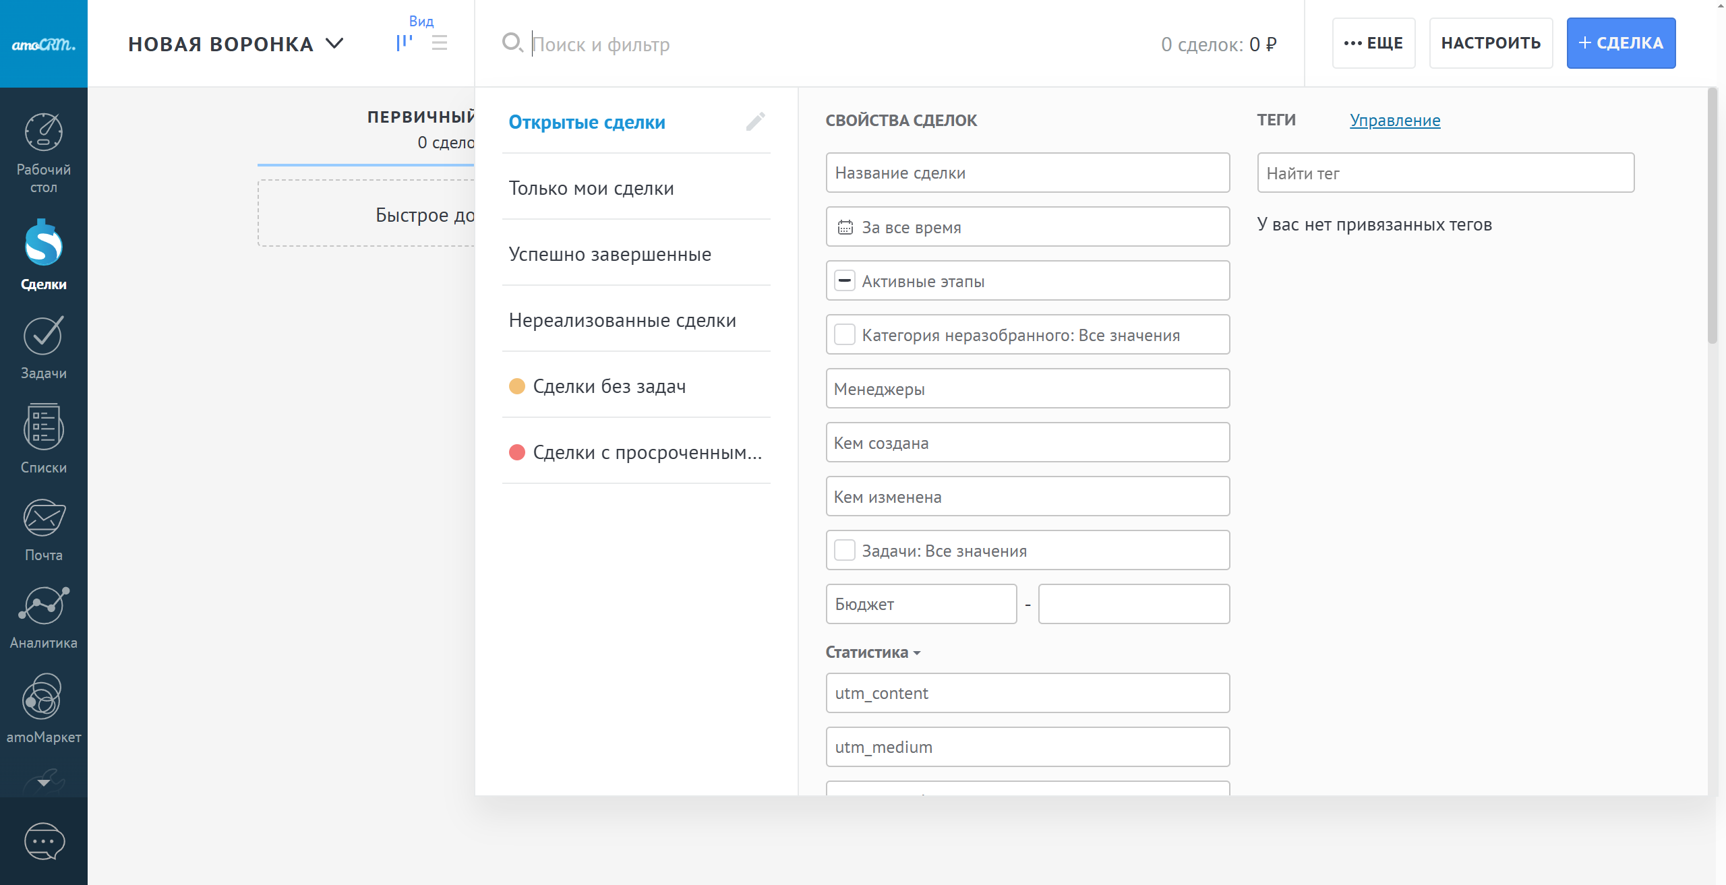Open the Рабочий стол dashboard icon
Screen dimensions: 1726x885
click(x=44, y=133)
